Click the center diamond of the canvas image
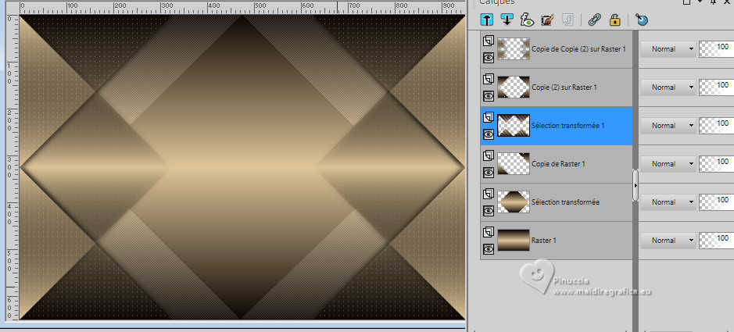 point(242,167)
